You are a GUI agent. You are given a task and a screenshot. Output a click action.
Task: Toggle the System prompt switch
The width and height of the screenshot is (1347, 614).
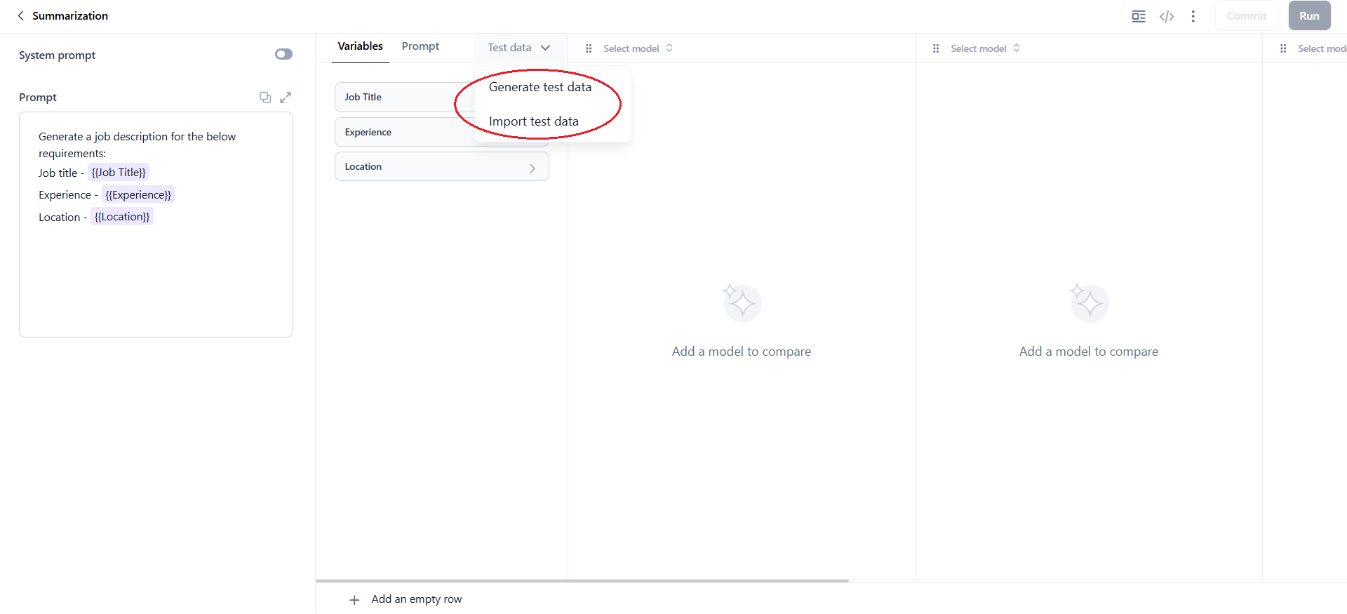(283, 55)
